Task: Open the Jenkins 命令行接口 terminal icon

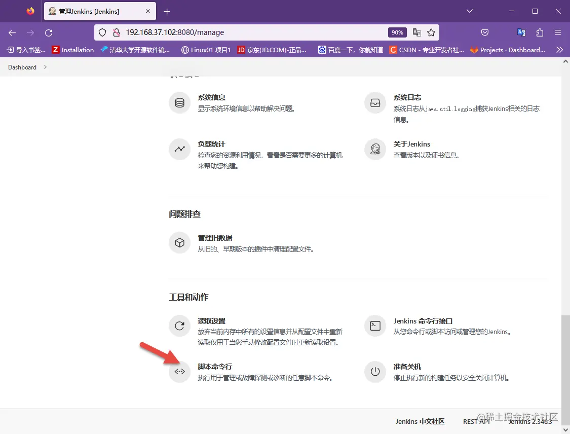Action: pos(375,326)
